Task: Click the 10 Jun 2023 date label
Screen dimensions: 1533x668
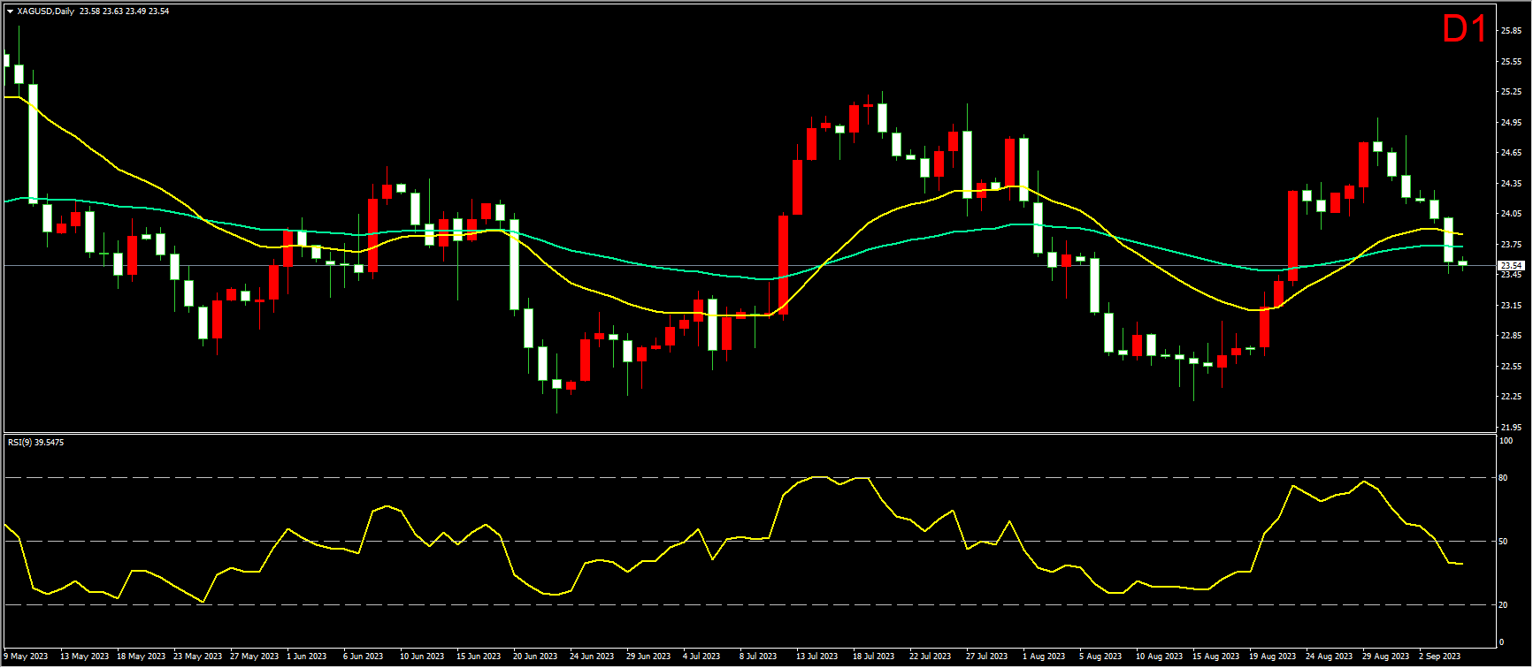Action: (422, 657)
